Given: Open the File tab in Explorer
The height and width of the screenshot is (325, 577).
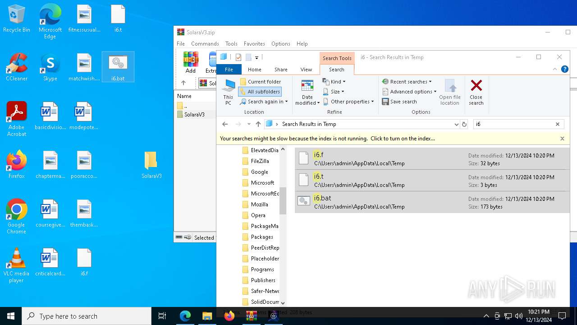Looking at the screenshot, I should (x=229, y=70).
